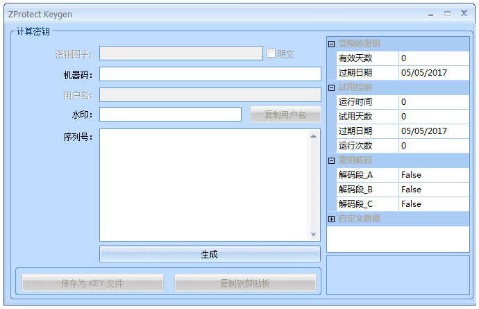
Task: Click the 用户名 input field
Action: point(210,94)
